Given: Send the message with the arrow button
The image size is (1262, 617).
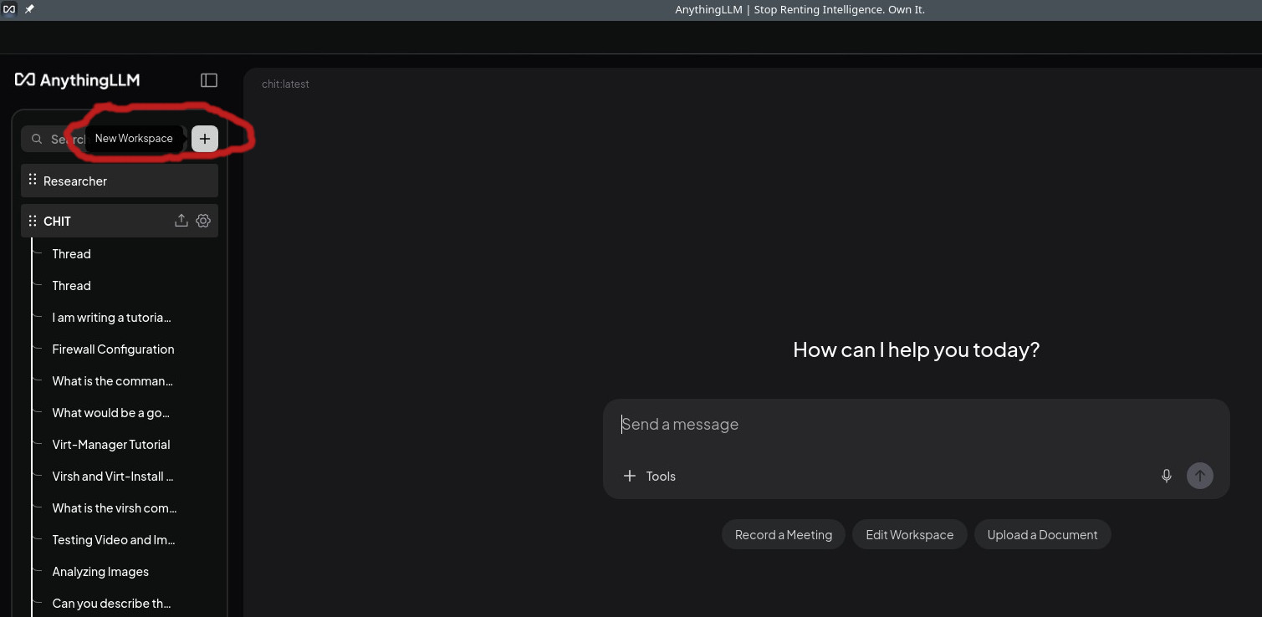Looking at the screenshot, I should click(x=1200, y=476).
